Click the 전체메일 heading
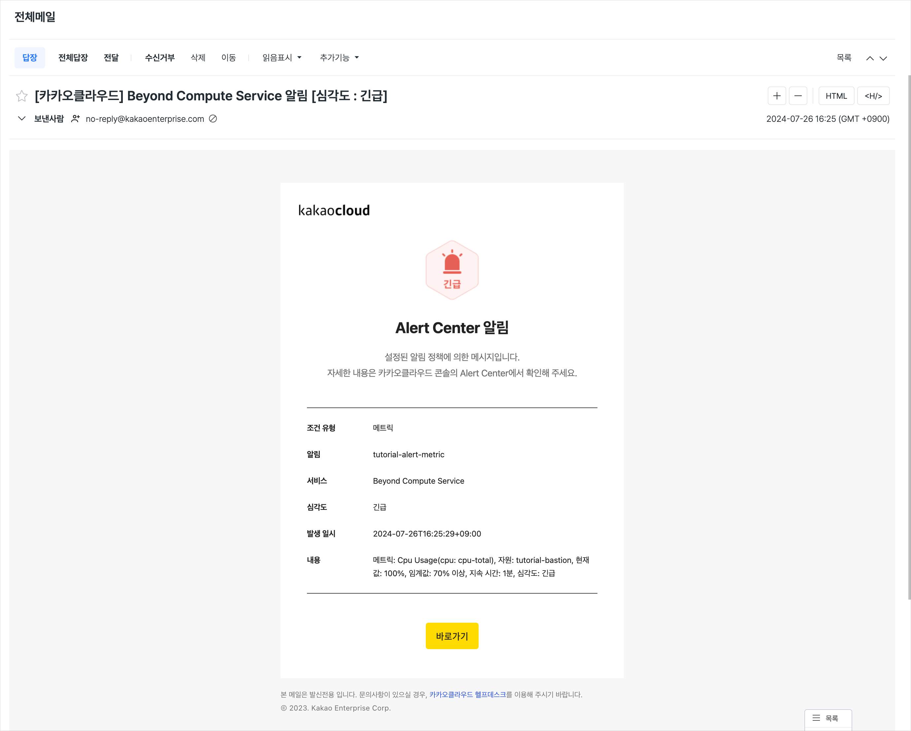 [35, 17]
